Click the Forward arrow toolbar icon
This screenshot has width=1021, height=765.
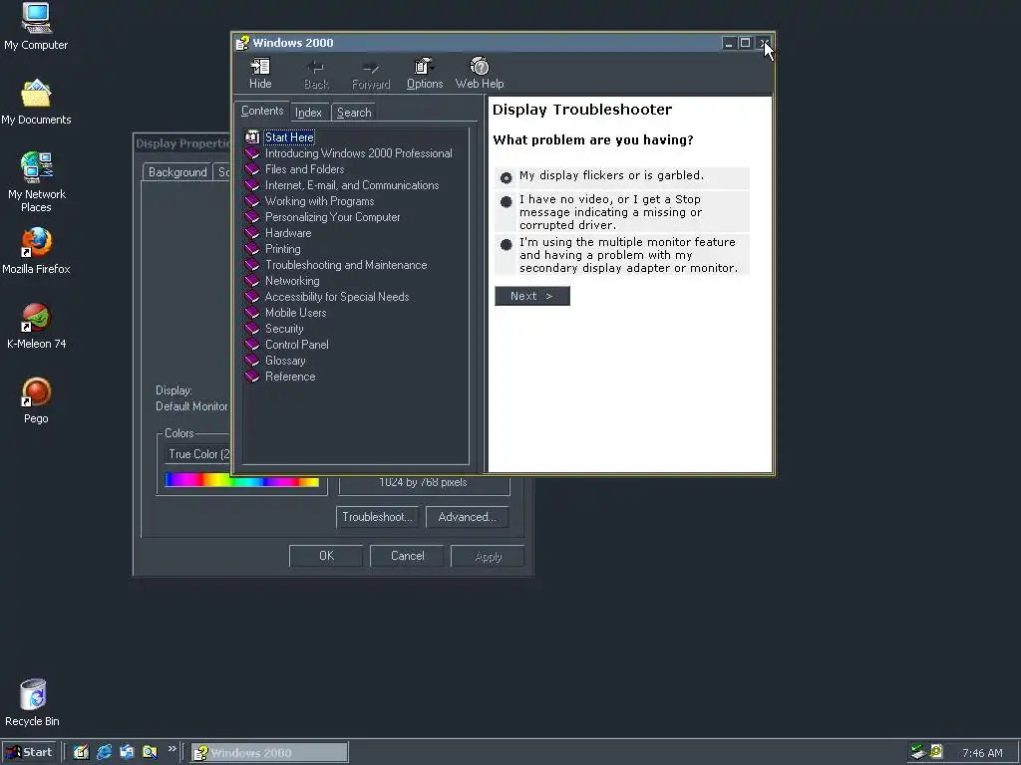(371, 68)
